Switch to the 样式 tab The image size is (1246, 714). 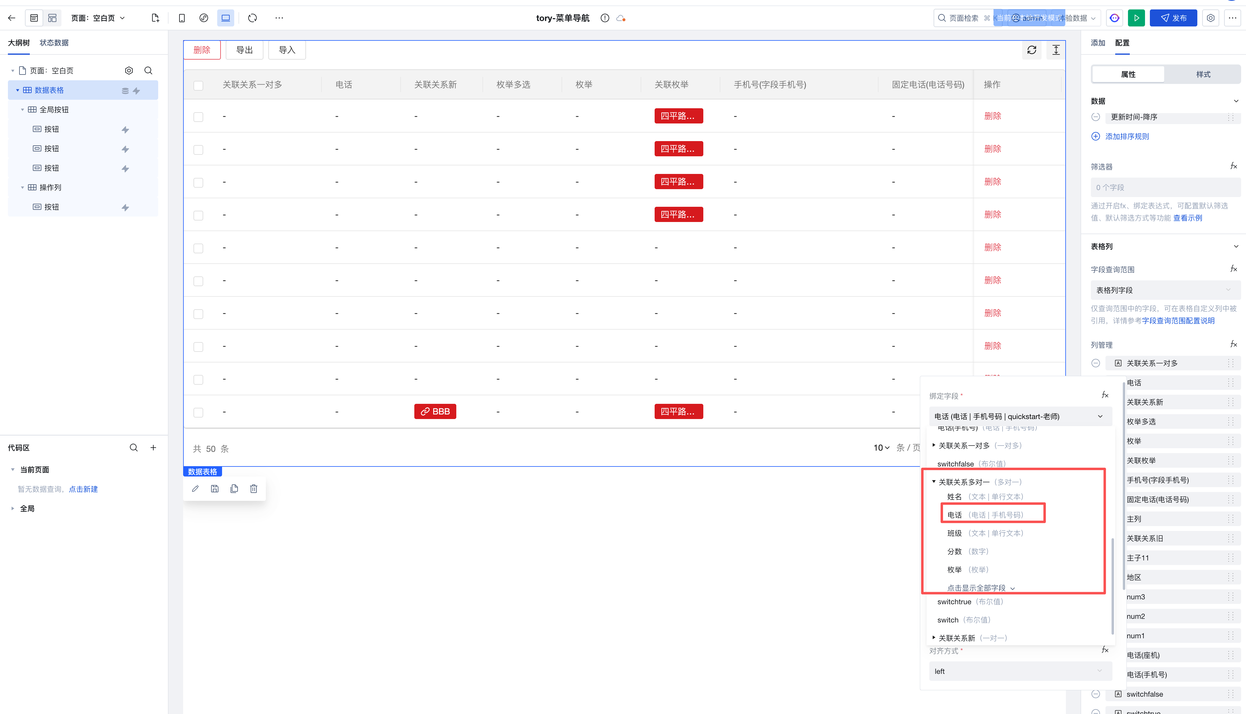1203,75
